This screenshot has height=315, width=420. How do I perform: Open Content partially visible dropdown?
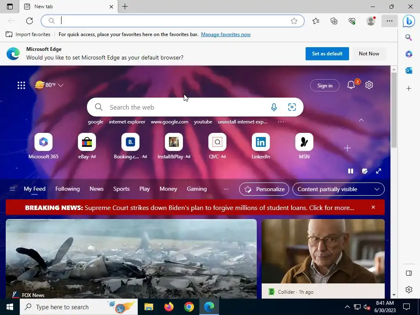(x=338, y=189)
